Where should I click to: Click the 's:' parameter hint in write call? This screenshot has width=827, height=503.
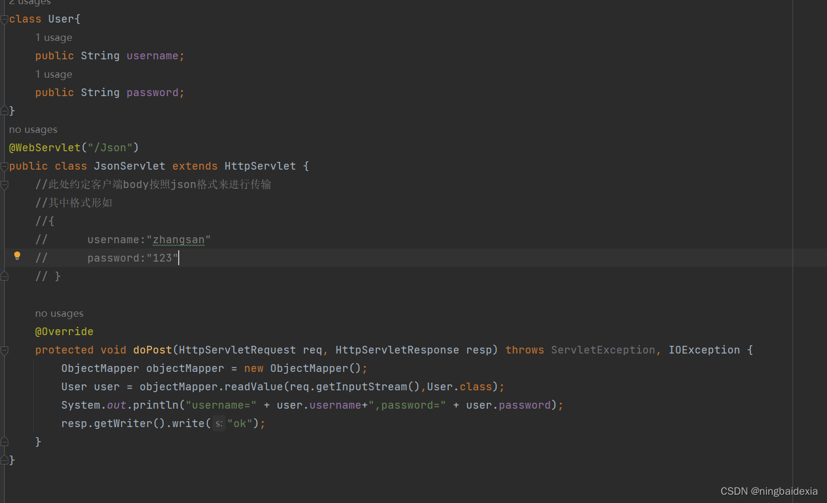coord(219,424)
